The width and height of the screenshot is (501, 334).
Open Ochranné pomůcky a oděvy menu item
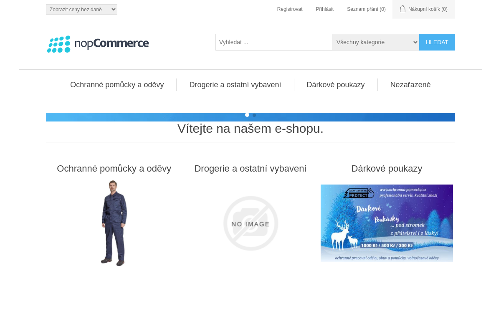pos(117,85)
